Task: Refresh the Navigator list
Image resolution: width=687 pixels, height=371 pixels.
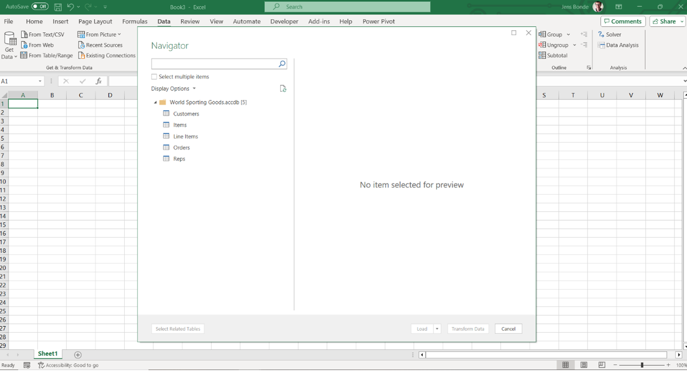Action: point(283,88)
